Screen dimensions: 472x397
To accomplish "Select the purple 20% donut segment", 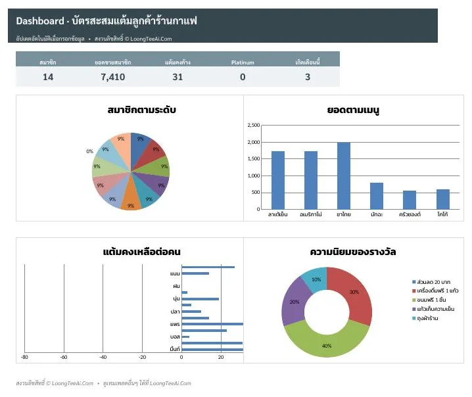I will tap(293, 302).
